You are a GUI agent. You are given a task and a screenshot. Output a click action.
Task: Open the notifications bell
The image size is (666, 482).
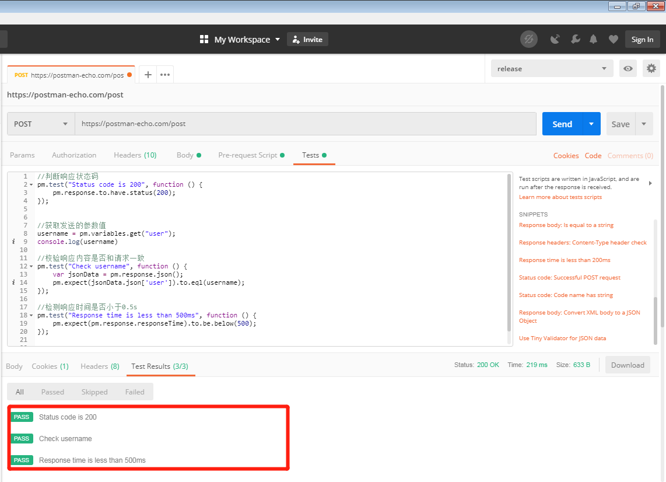pyautogui.click(x=593, y=40)
